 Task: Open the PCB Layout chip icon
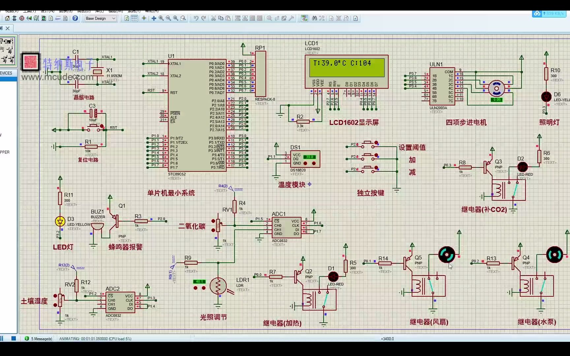pyautogui.click(x=22, y=18)
